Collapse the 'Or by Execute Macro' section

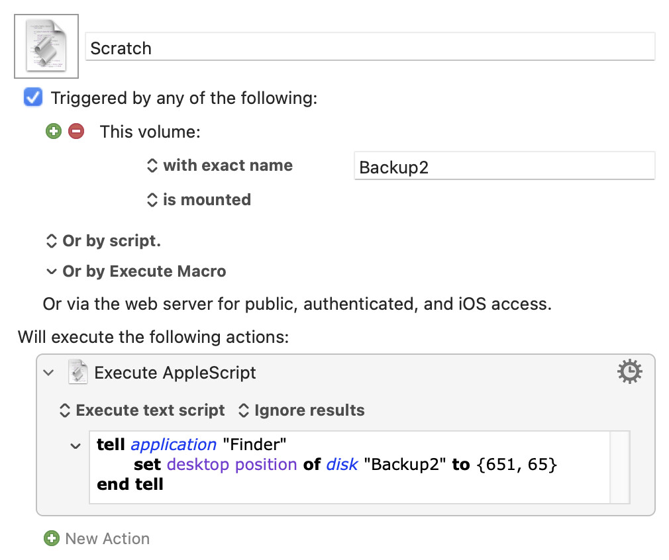pyautogui.click(x=51, y=271)
